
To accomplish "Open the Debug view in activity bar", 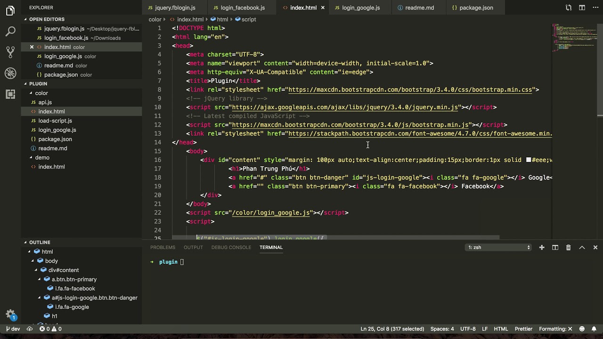I will coord(10,73).
